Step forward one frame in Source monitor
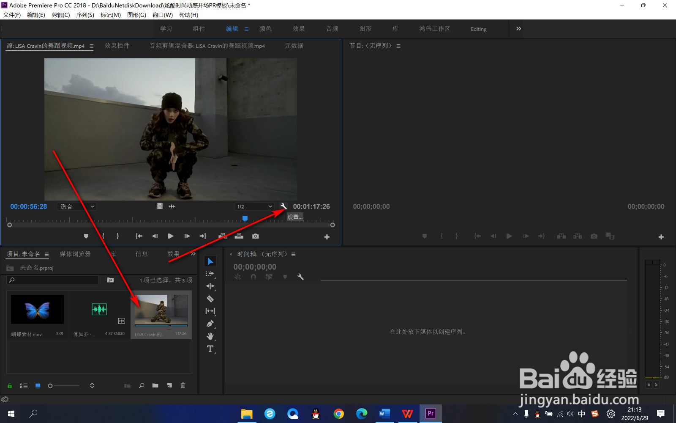This screenshot has width=676, height=423. pyautogui.click(x=187, y=236)
